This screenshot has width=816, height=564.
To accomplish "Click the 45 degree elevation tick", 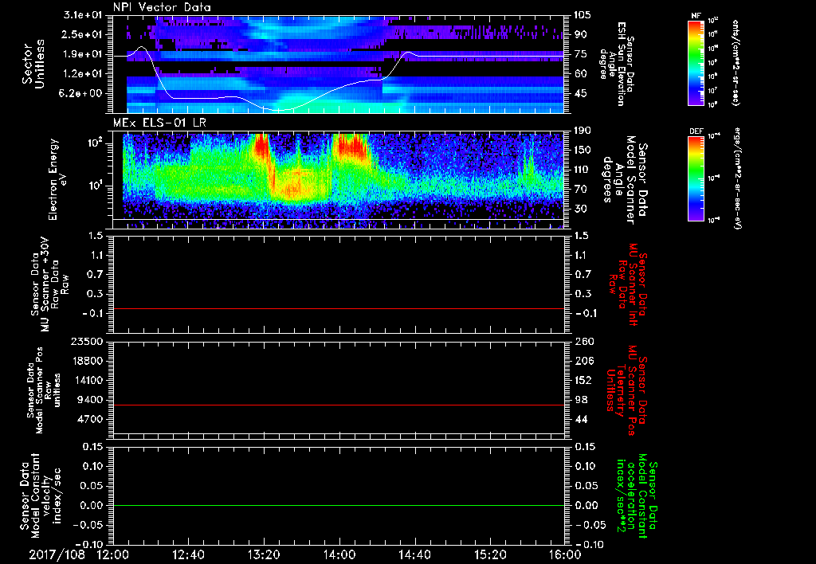I will (580, 94).
